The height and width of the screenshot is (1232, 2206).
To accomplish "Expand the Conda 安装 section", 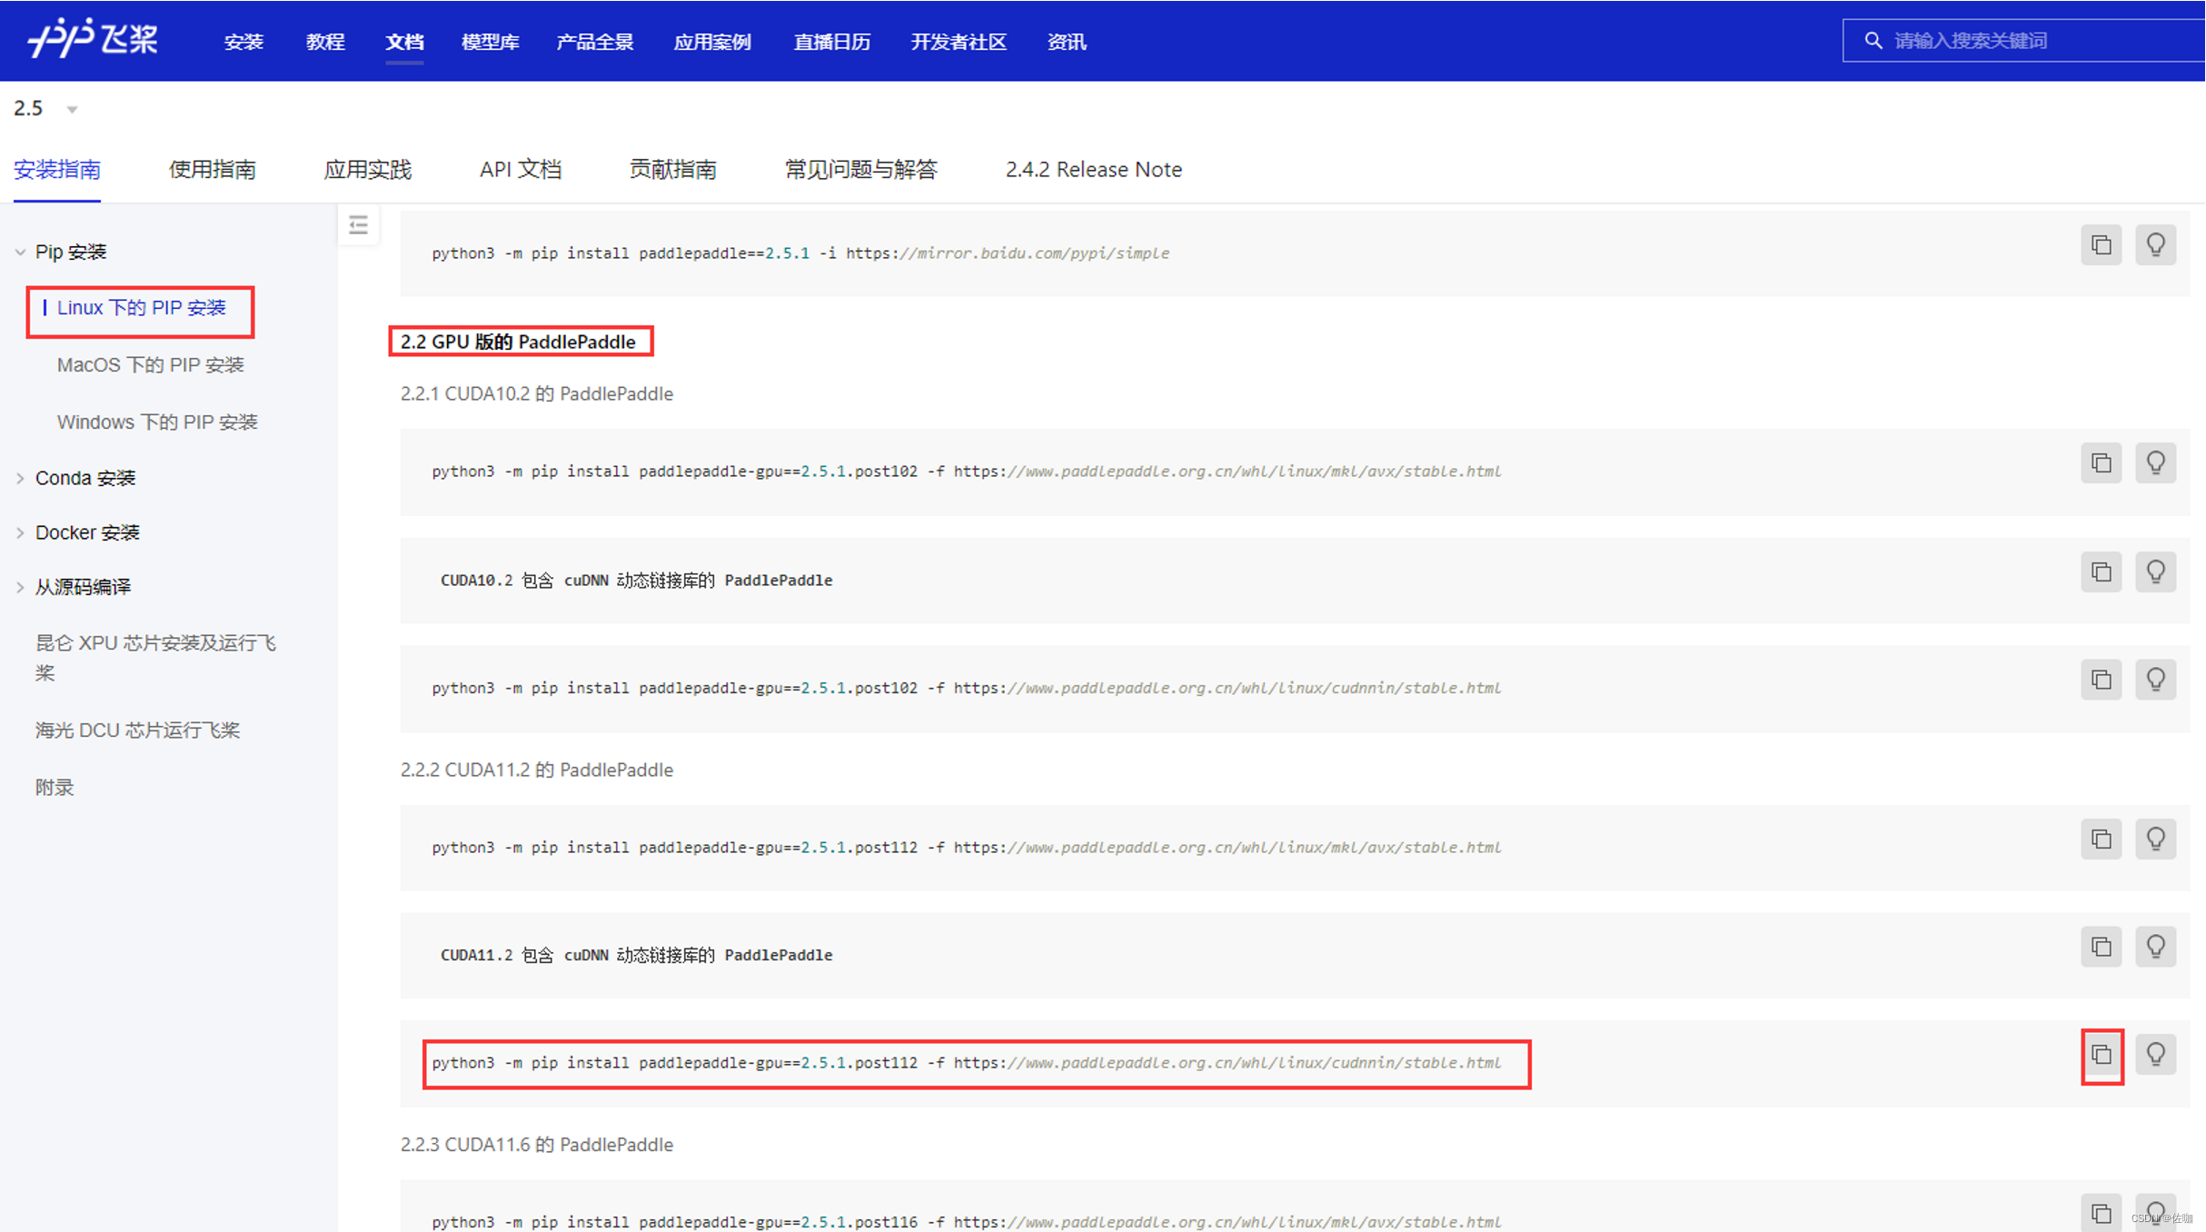I will (x=20, y=478).
